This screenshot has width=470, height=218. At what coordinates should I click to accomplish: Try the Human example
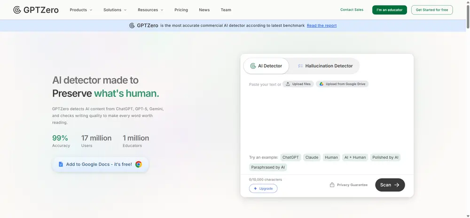tap(331, 157)
